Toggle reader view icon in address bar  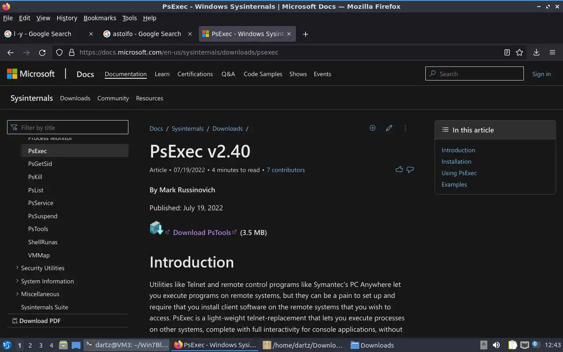tap(507, 52)
